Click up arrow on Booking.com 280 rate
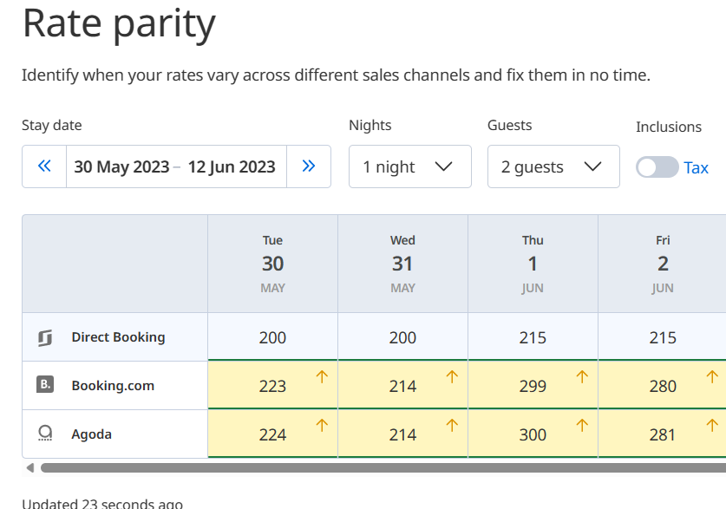 pyautogui.click(x=712, y=376)
